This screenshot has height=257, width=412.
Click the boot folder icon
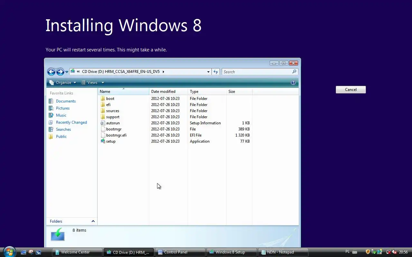pyautogui.click(x=103, y=99)
